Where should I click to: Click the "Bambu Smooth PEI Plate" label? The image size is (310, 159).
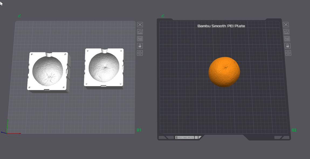point(221,26)
